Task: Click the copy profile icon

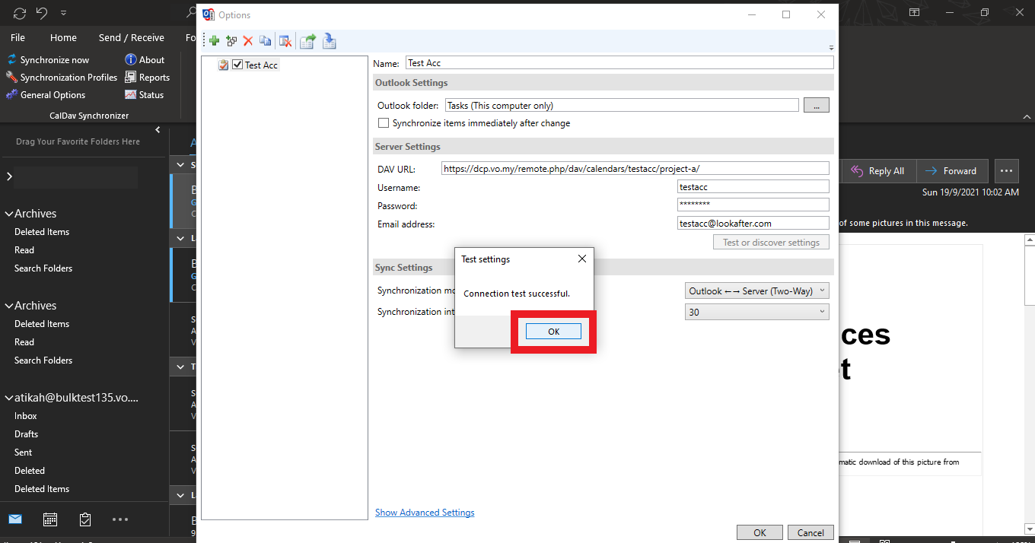Action: point(265,41)
